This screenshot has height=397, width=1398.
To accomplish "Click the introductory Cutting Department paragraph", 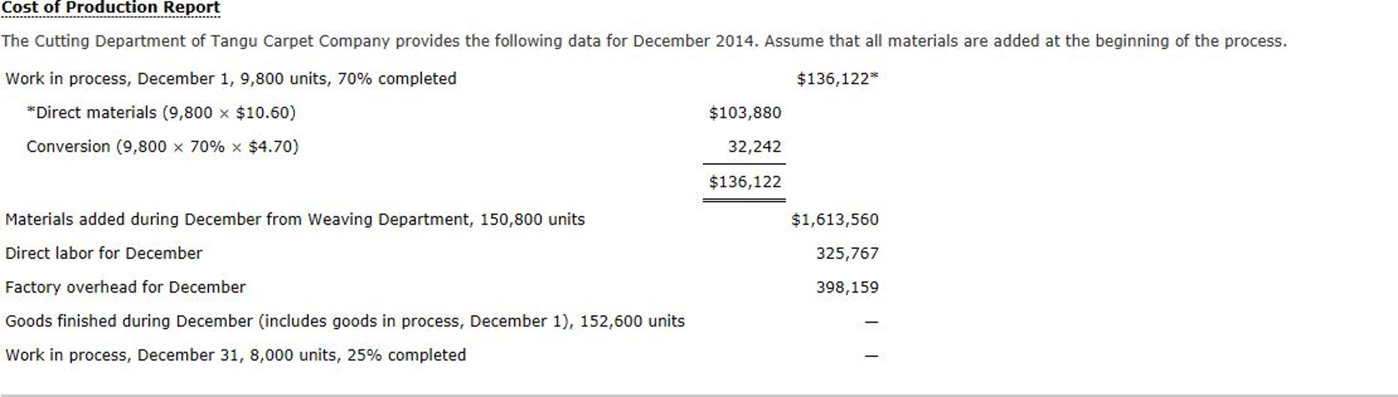I will click(x=644, y=41).
